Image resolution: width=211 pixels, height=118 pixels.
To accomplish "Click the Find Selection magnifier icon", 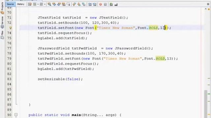I will (49, 4).
